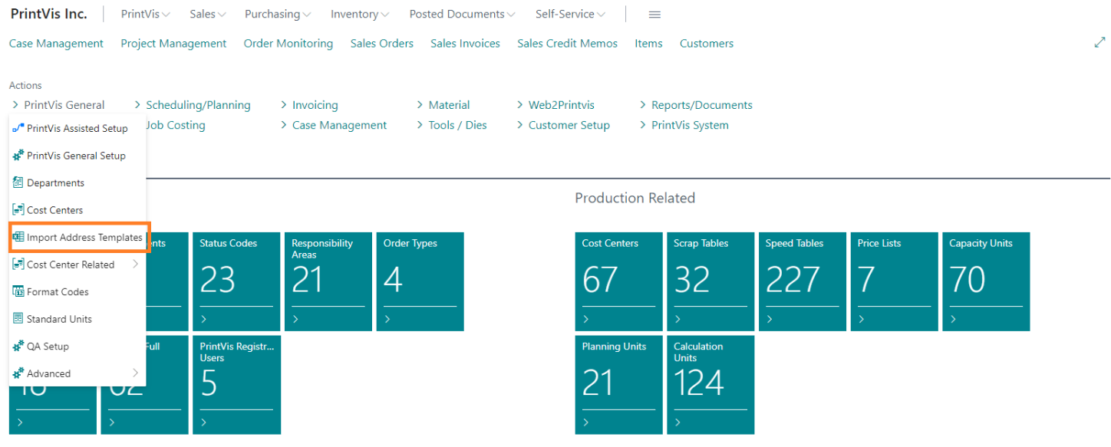The image size is (1111, 447).
Task: Open the Status Codes tile
Action: [236, 281]
